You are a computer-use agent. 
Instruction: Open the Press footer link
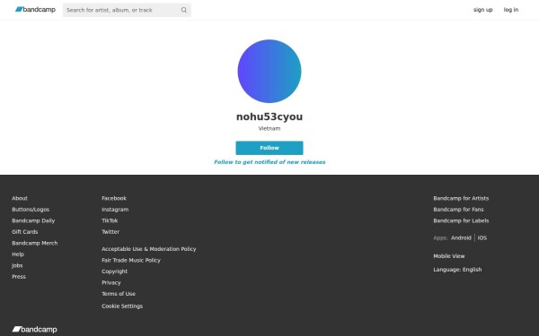19,277
